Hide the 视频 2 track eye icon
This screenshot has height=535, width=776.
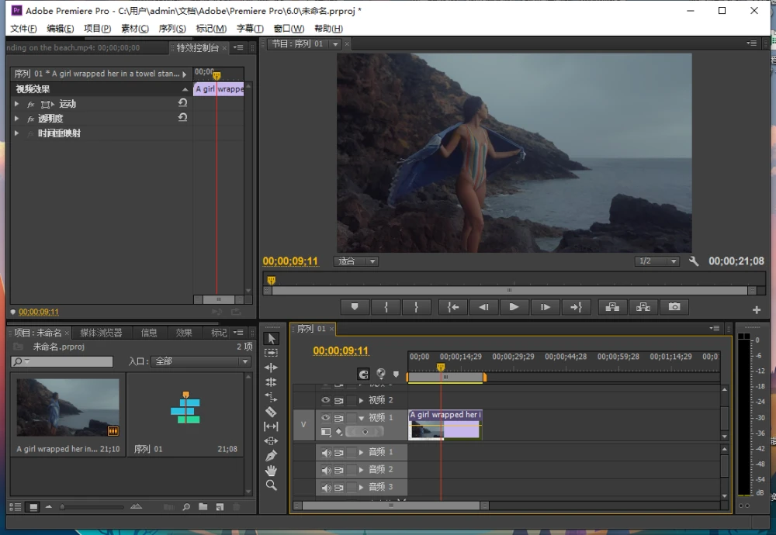pos(326,400)
